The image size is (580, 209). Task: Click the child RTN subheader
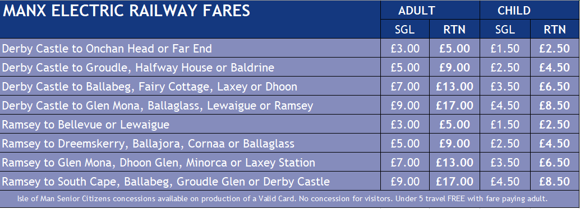point(555,30)
